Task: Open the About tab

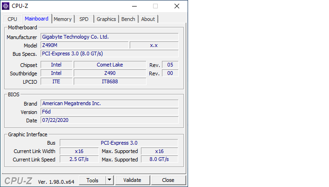Action: click(x=148, y=19)
